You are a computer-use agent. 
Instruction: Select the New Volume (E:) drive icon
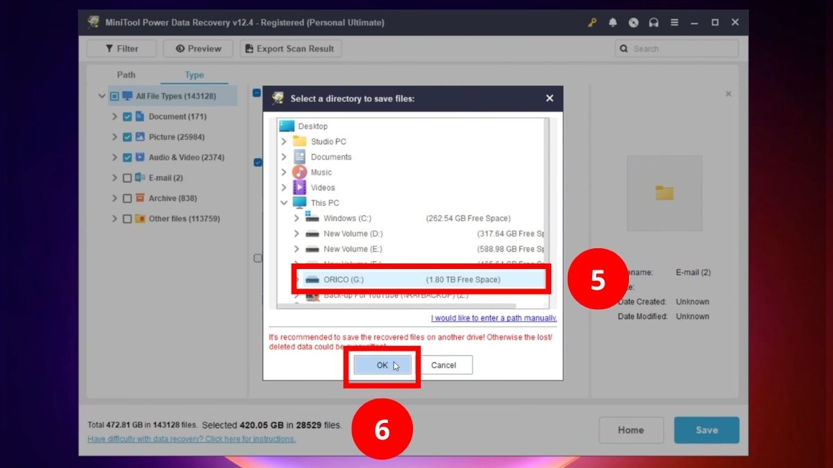pyautogui.click(x=312, y=249)
